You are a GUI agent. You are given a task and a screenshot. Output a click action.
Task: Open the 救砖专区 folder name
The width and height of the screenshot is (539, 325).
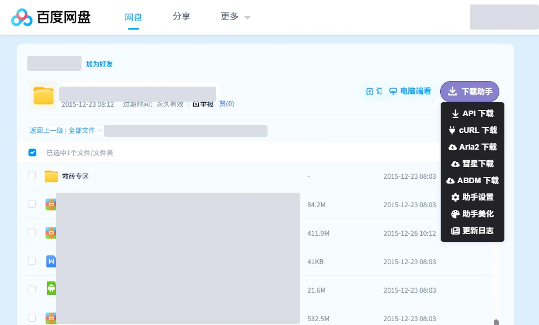[75, 176]
